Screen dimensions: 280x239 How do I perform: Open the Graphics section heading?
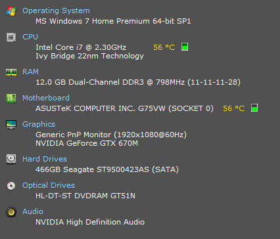pyautogui.click(x=39, y=124)
